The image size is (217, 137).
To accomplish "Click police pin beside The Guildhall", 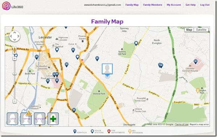I will (x=57, y=50).
